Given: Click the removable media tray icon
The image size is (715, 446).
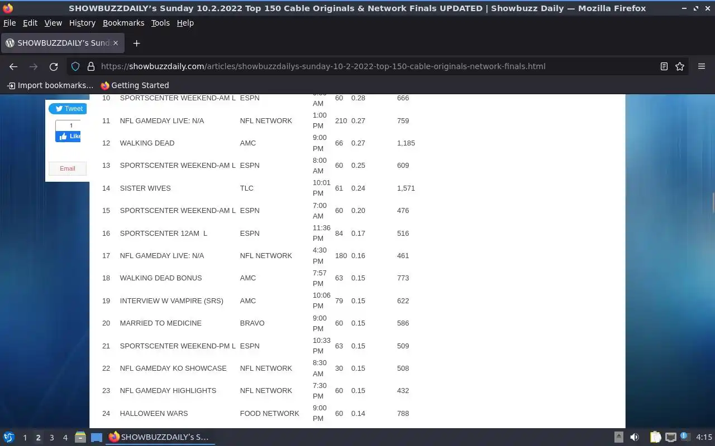Looking at the screenshot, I should coord(619,437).
